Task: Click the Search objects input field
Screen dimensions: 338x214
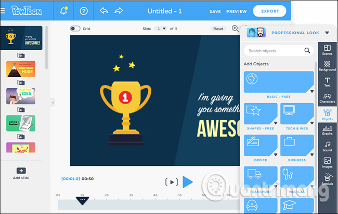Action: pos(279,51)
